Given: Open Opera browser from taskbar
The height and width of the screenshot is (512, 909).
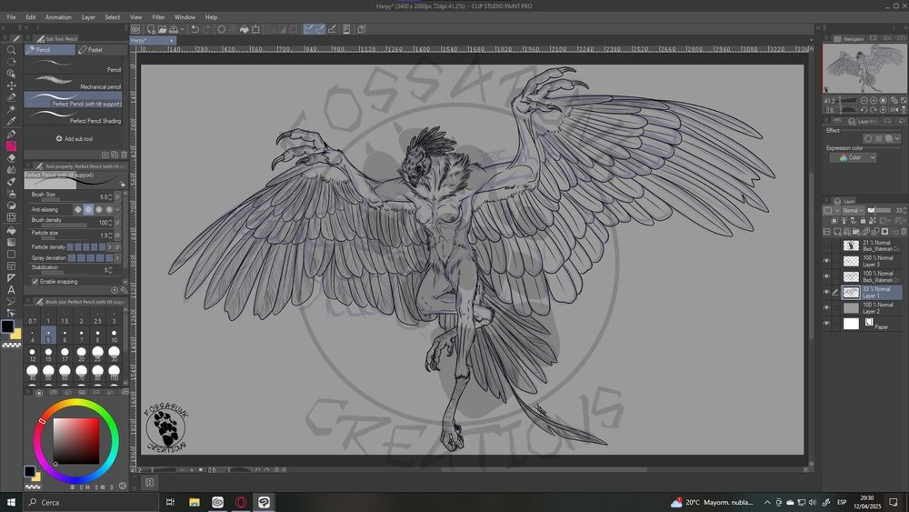Looking at the screenshot, I should click(x=241, y=502).
